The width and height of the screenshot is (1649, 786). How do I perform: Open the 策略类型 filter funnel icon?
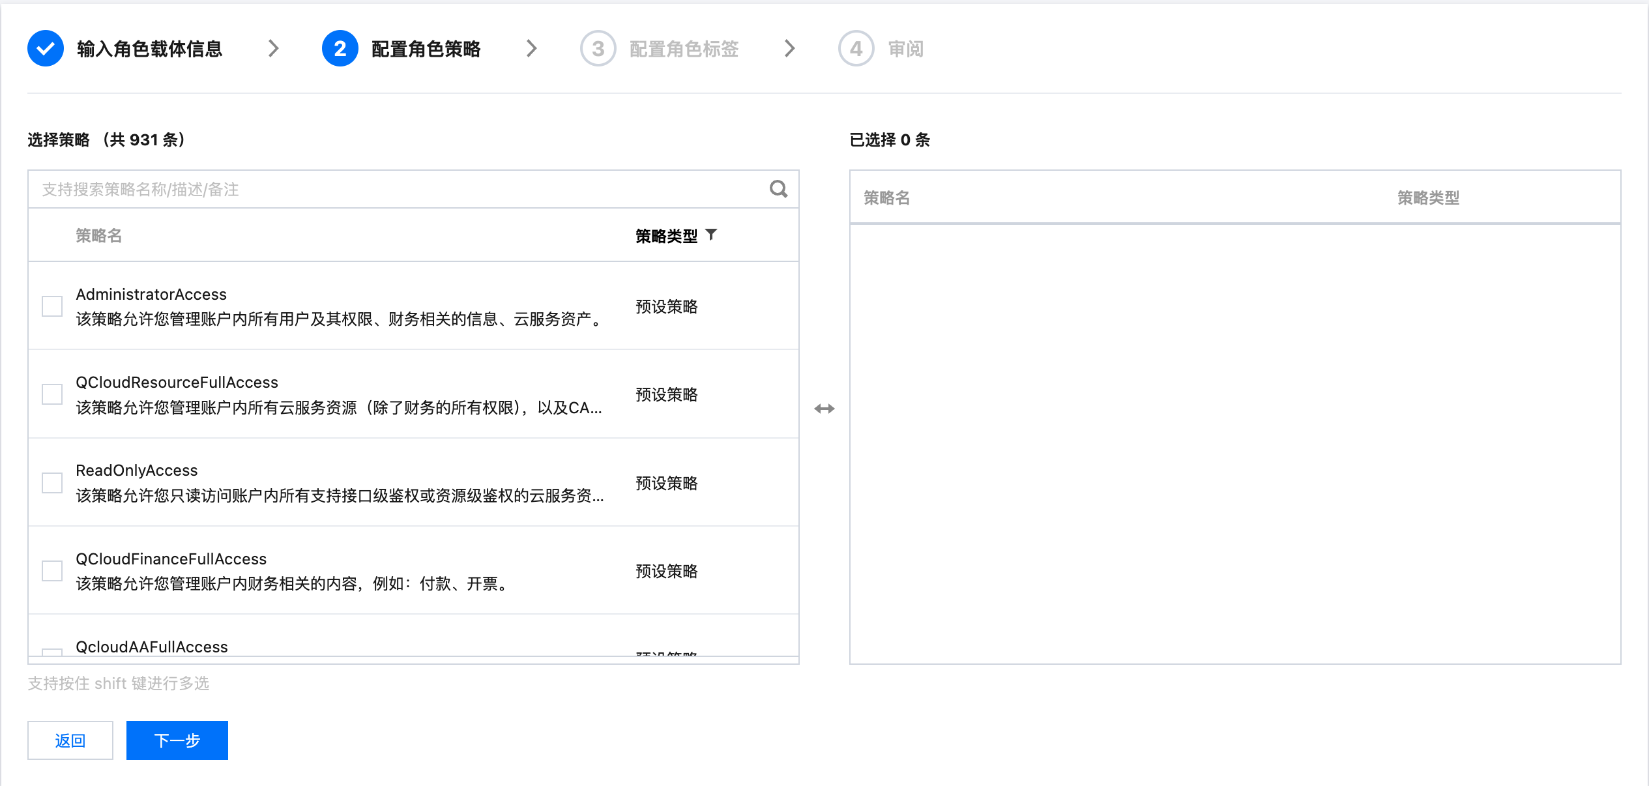click(x=711, y=235)
